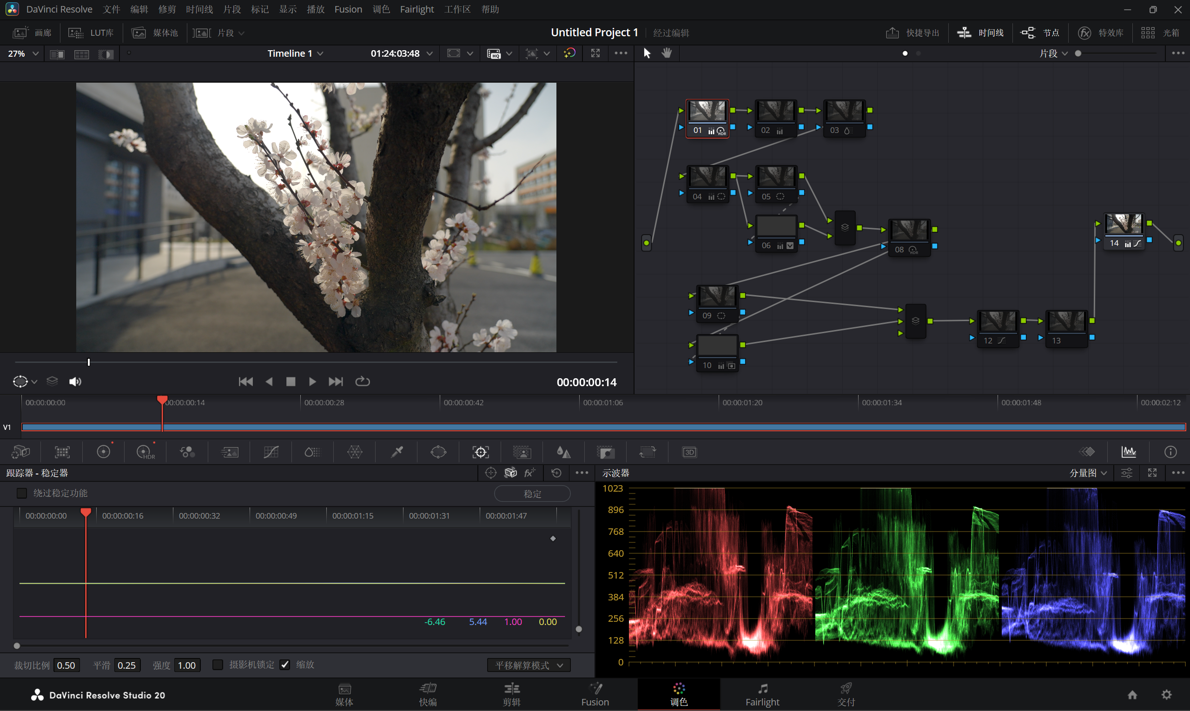The image size is (1190, 711).
Task: Uncheck the 缩放 checkbox
Action: 284,665
